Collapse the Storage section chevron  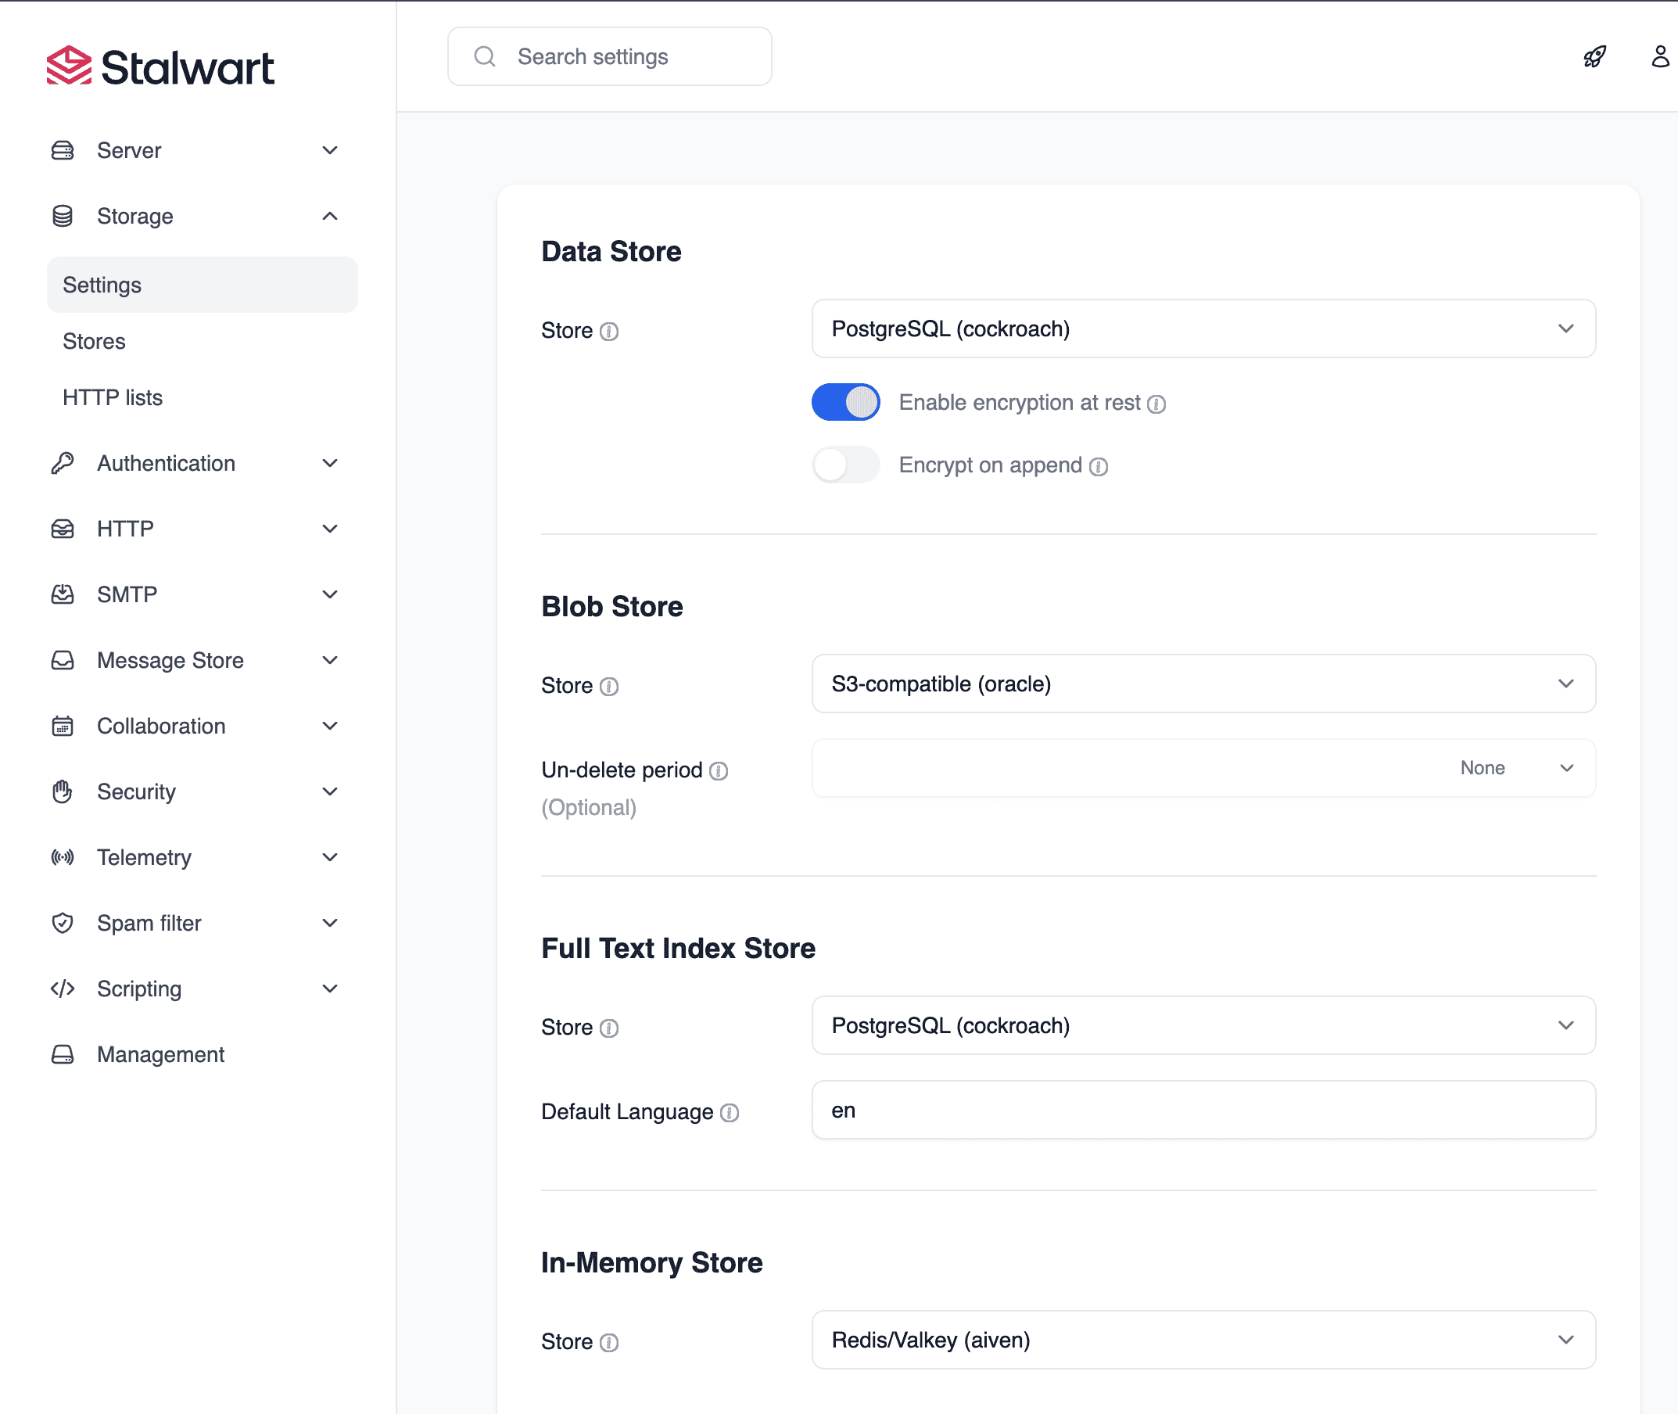pos(329,216)
